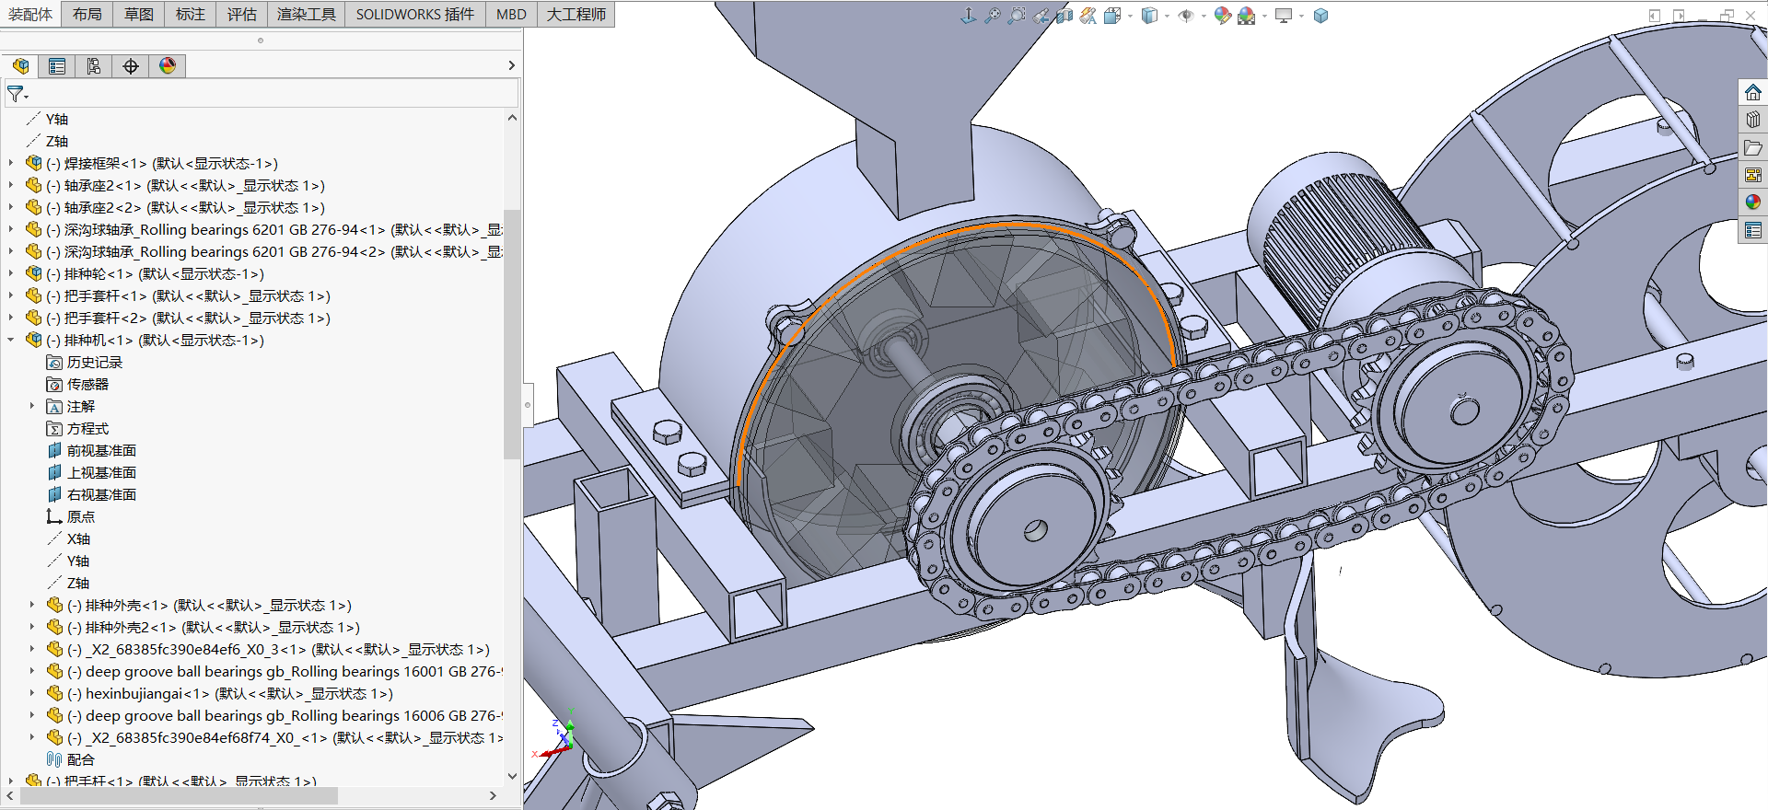1768x810 pixels.
Task: Open the Apply Scene dropdown arrow
Action: (1263, 16)
